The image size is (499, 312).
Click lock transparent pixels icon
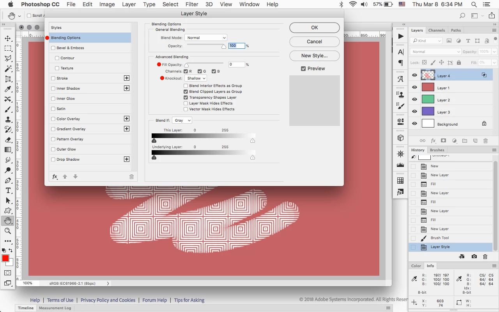[424, 62]
